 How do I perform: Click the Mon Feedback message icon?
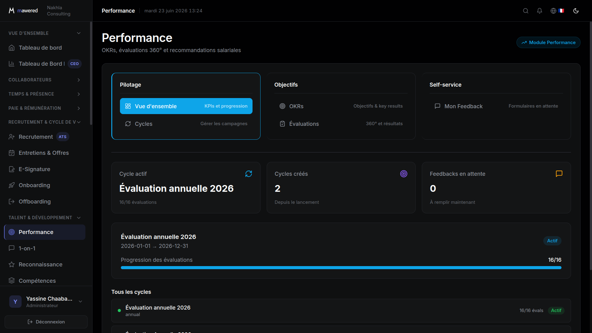coord(438,106)
